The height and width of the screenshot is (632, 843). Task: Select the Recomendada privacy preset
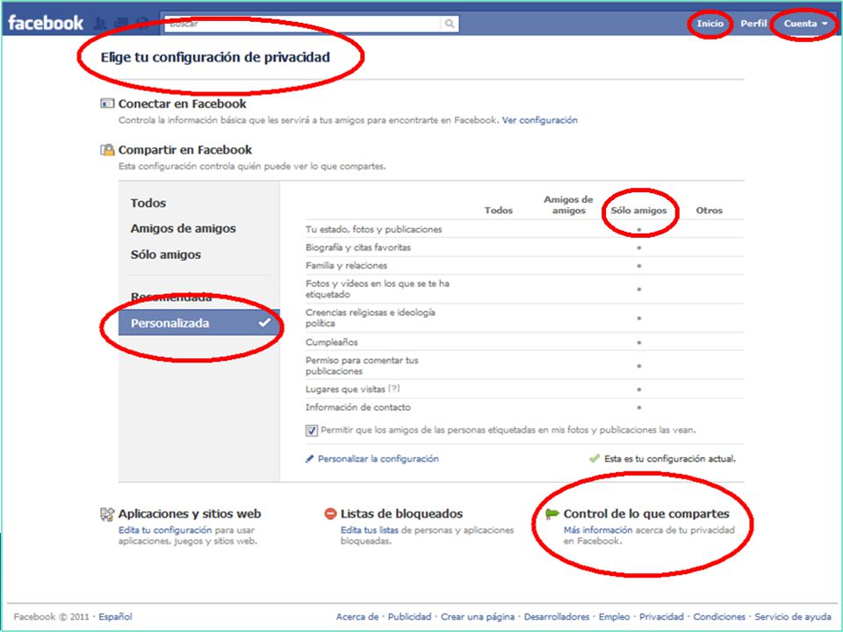click(x=171, y=297)
